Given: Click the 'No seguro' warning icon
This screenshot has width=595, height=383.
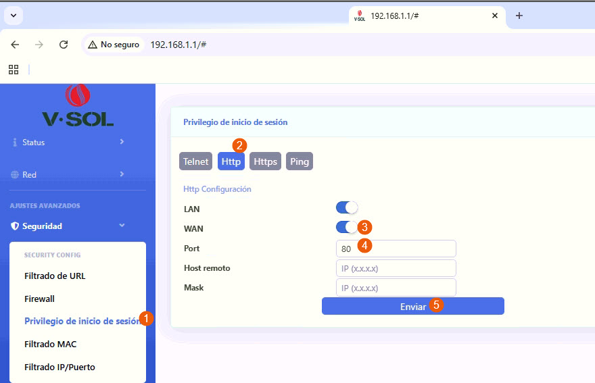Looking at the screenshot, I should pos(93,45).
